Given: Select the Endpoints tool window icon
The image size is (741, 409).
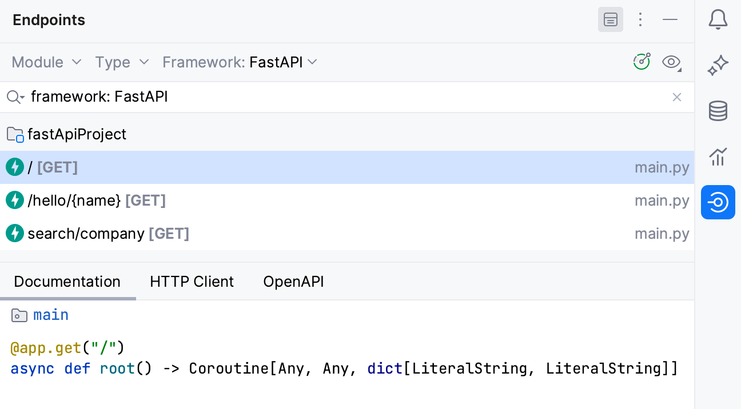Looking at the screenshot, I should [718, 202].
